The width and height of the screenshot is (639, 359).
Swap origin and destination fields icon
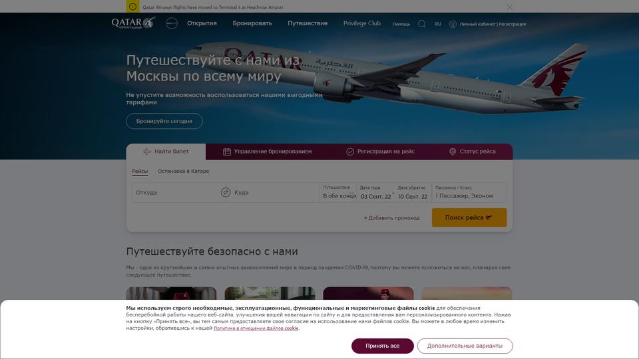226,192
